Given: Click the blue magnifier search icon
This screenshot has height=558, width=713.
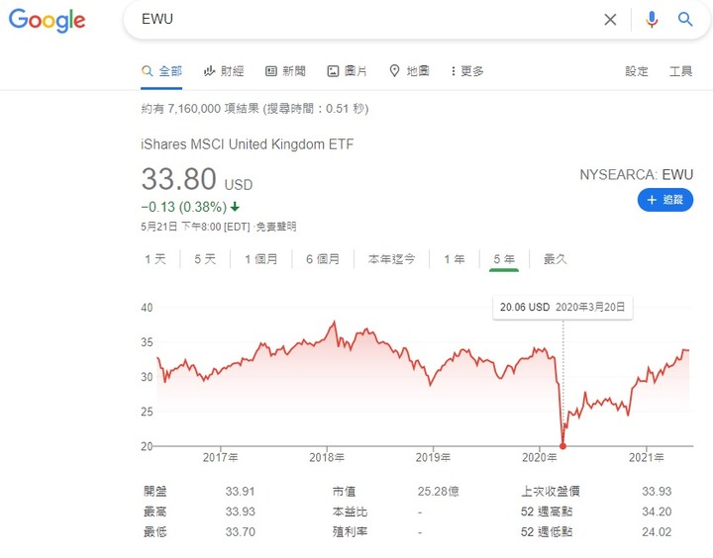Looking at the screenshot, I should point(685,20).
